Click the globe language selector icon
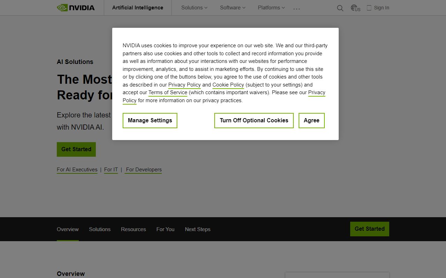The width and height of the screenshot is (446, 278). pyautogui.click(x=354, y=7)
